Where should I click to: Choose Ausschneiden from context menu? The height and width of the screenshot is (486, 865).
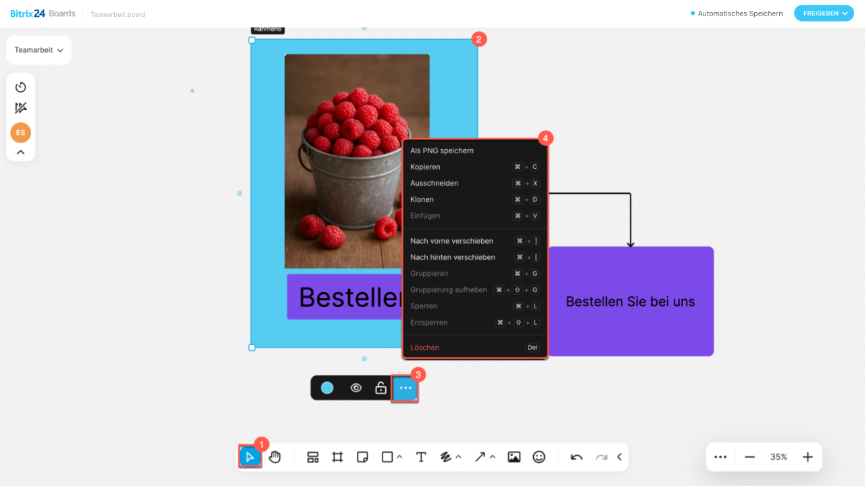tap(475, 183)
